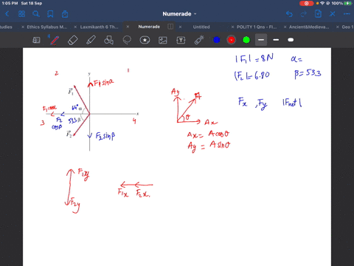
Task: Close the Ethics Syllabus tab
Action: point(23,27)
